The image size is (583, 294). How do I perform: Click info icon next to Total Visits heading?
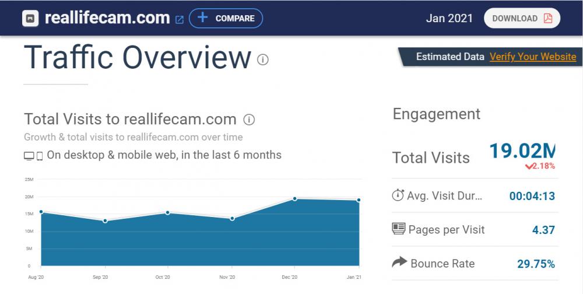coord(249,120)
